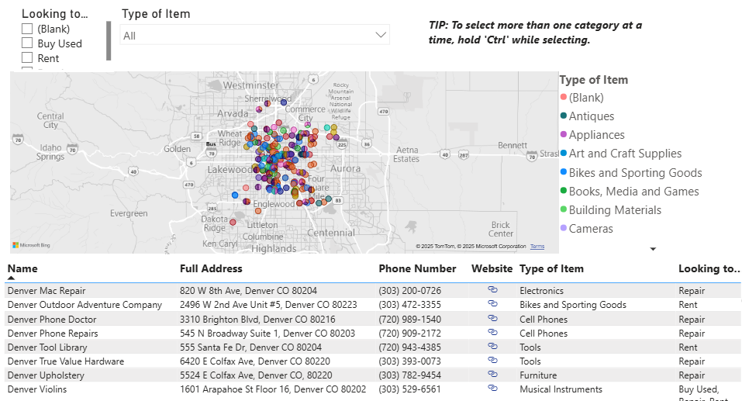The image size is (742, 401).
Task: Select the Denver Mac Repair name cell
Action: (x=47, y=291)
